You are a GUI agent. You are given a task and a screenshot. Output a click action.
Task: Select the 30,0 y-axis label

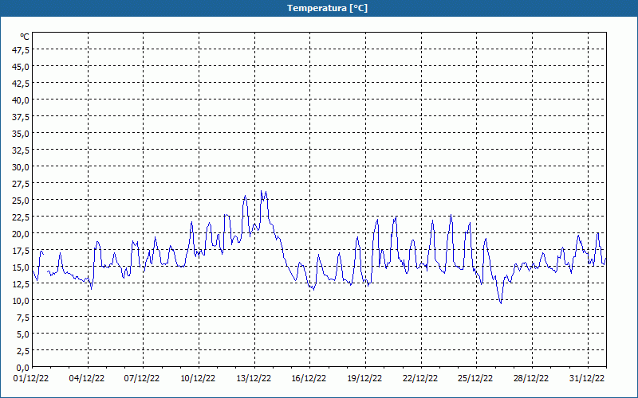[x=22, y=167]
